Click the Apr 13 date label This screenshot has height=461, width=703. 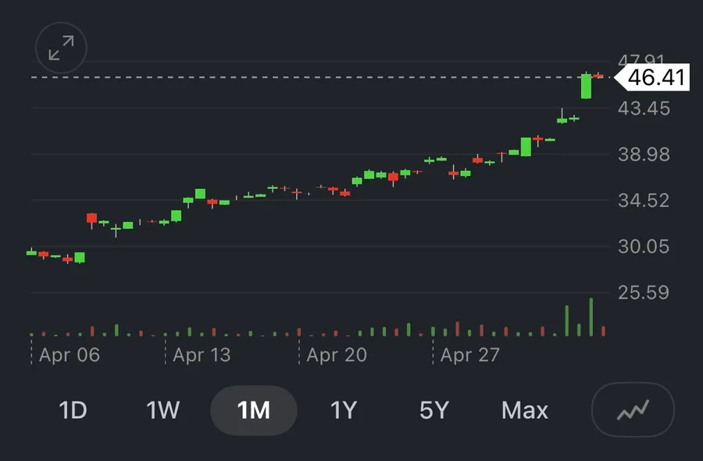[x=202, y=356]
